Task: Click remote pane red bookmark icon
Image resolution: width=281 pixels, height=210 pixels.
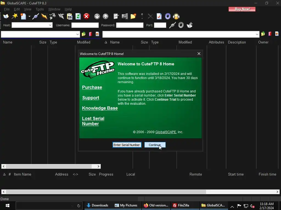Action: point(270,34)
